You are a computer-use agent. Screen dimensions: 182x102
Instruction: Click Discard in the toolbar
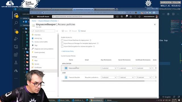[73, 31]
